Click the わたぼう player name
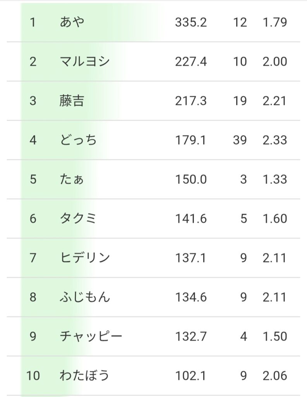Image resolution: width=307 pixels, height=397 pixels. point(85,376)
